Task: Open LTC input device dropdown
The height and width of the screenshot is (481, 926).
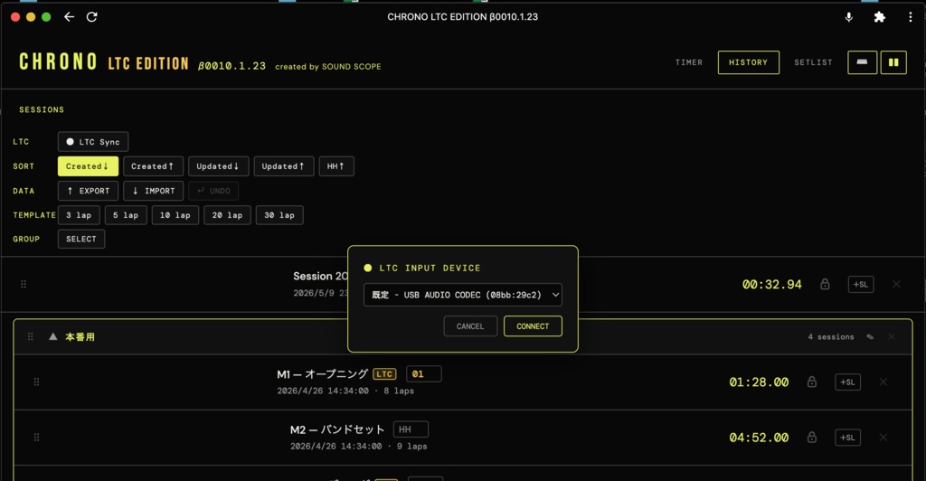Action: pos(463,295)
